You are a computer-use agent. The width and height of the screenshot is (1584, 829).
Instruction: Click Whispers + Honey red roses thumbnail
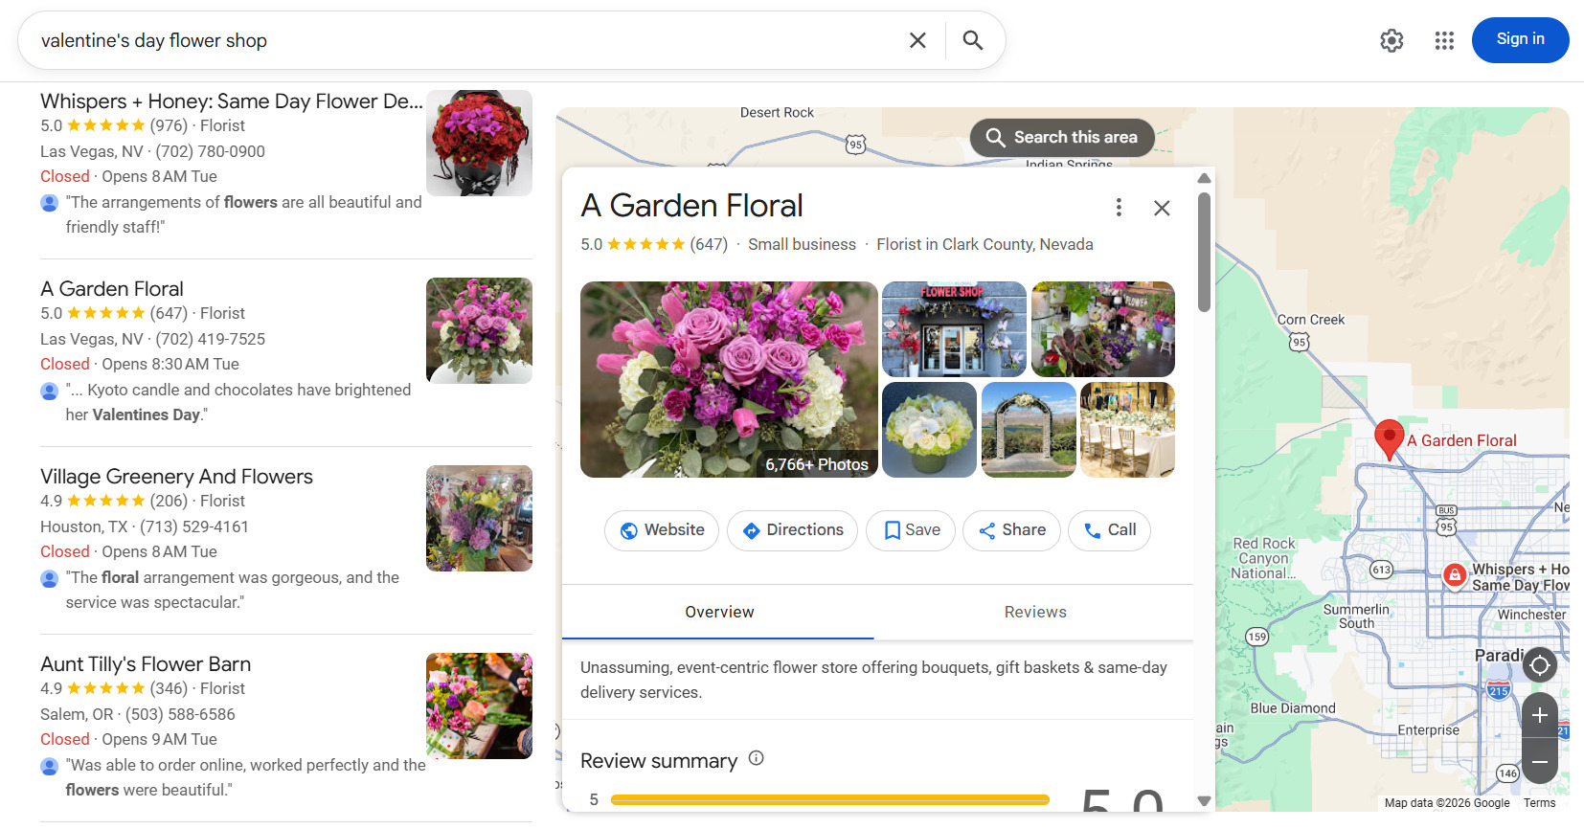[x=479, y=143]
